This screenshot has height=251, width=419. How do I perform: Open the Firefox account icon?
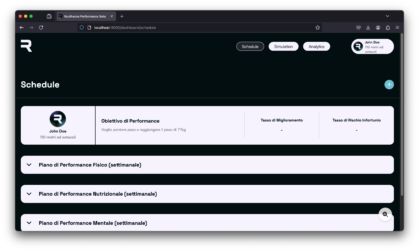378,28
